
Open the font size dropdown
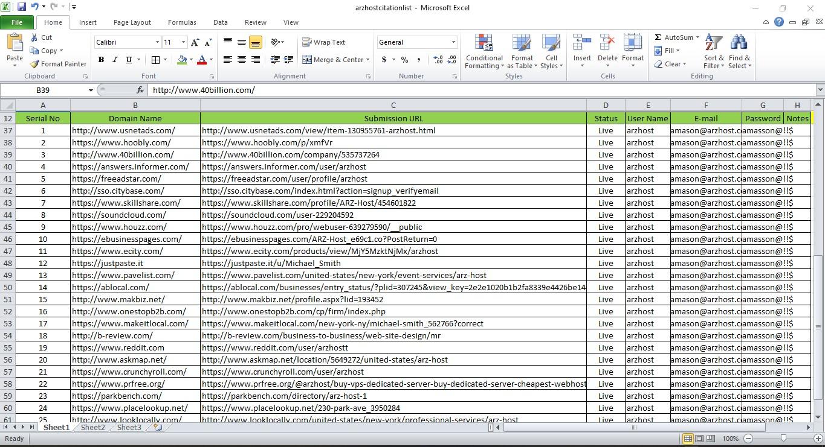point(183,42)
